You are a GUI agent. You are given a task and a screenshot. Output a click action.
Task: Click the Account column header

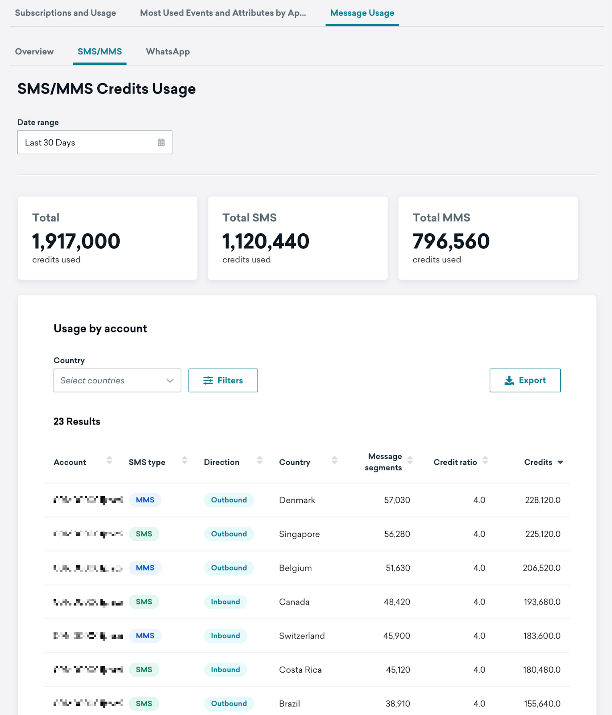[x=70, y=462]
